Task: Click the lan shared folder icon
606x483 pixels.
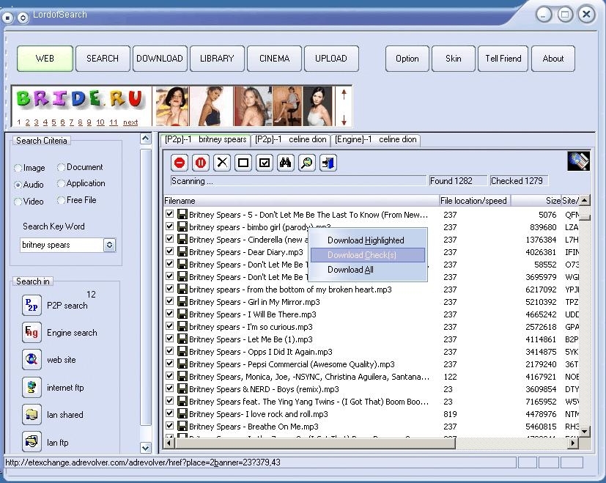Action: pyautogui.click(x=32, y=415)
